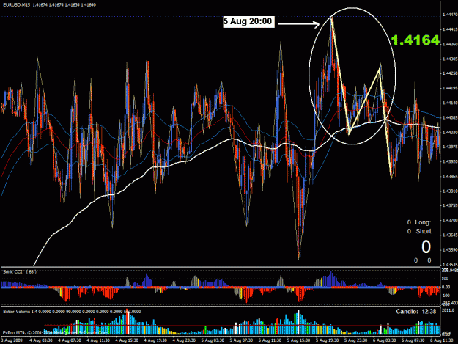The height and width of the screenshot is (344, 458).
Task: Click price level 1.43535 on the price axis
Action: [450, 264]
